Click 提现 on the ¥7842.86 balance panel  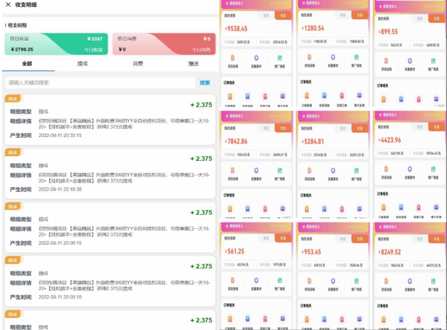[x=266, y=128]
